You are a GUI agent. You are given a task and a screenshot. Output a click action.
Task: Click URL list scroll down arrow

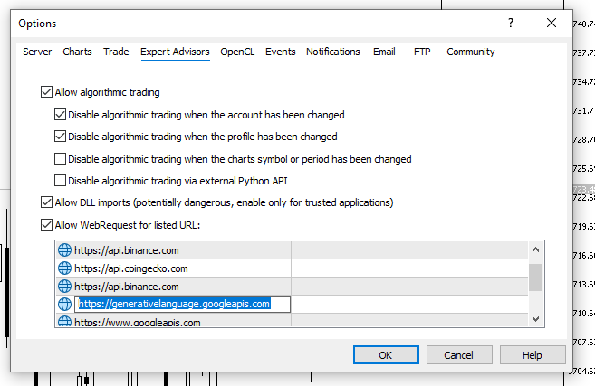pos(535,319)
